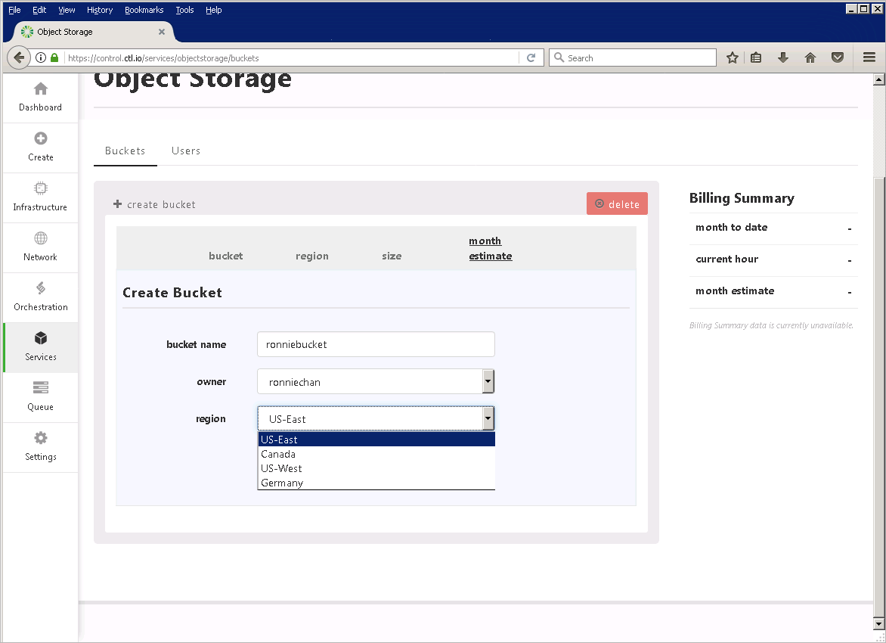Select the Services cube icon
The height and width of the screenshot is (643, 886).
41,338
